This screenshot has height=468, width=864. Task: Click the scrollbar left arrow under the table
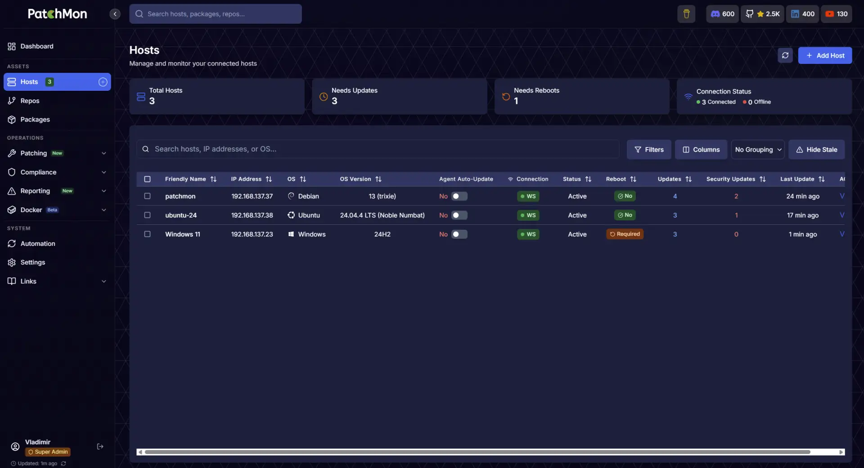[x=140, y=452]
